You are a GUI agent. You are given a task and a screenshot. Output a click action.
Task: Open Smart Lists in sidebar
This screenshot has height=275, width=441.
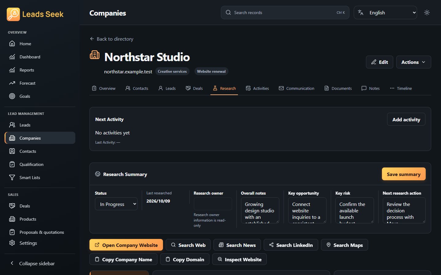(40, 178)
